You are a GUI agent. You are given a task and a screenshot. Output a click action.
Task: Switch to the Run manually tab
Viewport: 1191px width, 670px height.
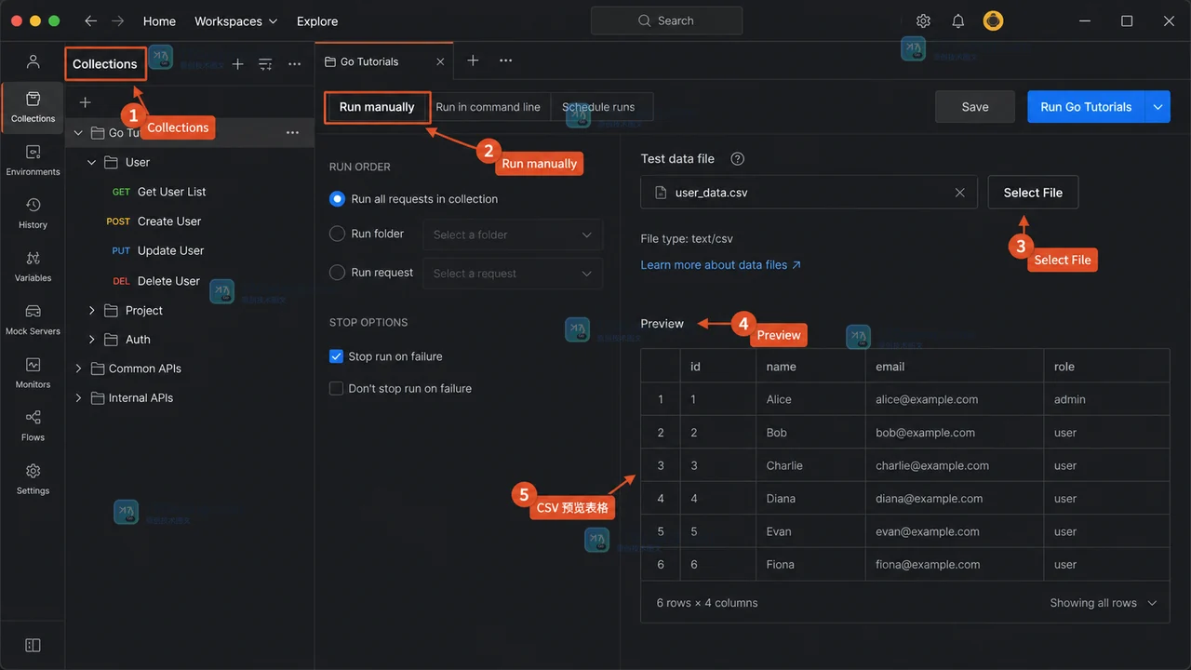click(377, 107)
